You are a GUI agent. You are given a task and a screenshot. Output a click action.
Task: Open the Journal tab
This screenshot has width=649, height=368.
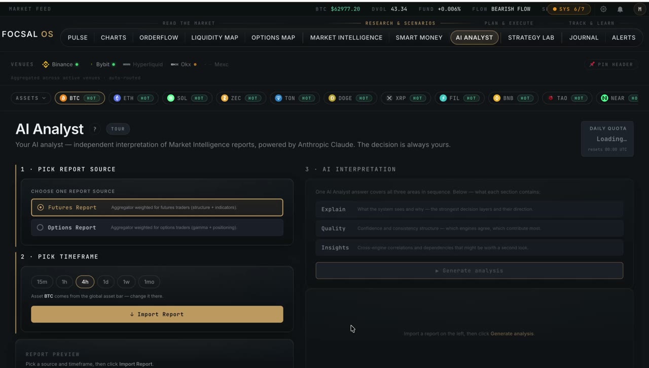pos(584,38)
